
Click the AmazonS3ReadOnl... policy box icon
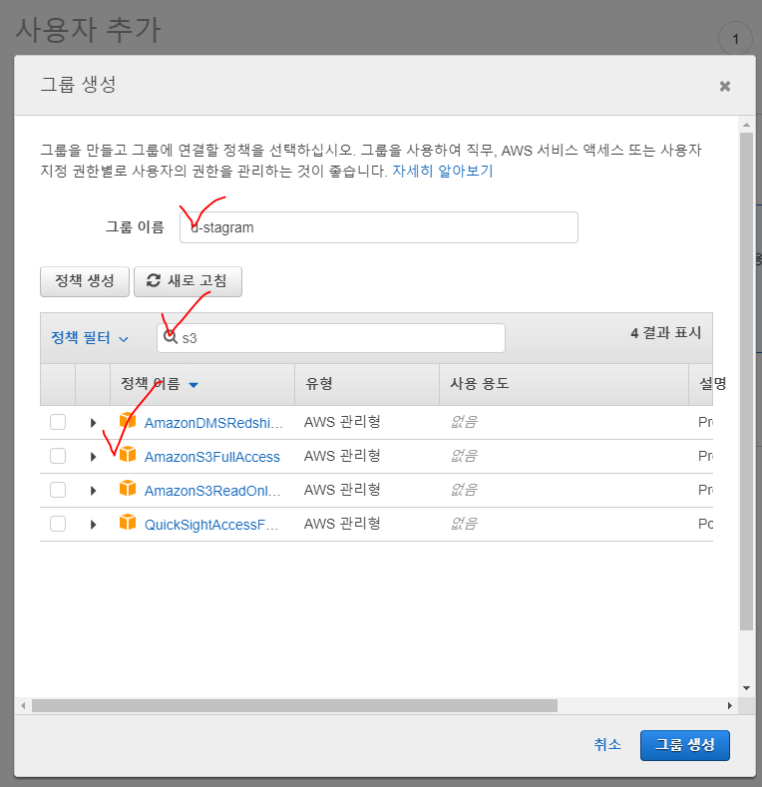[x=128, y=488]
